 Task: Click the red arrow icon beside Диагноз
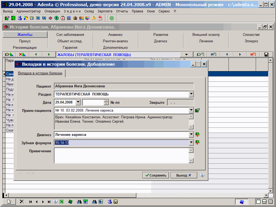[197, 134]
